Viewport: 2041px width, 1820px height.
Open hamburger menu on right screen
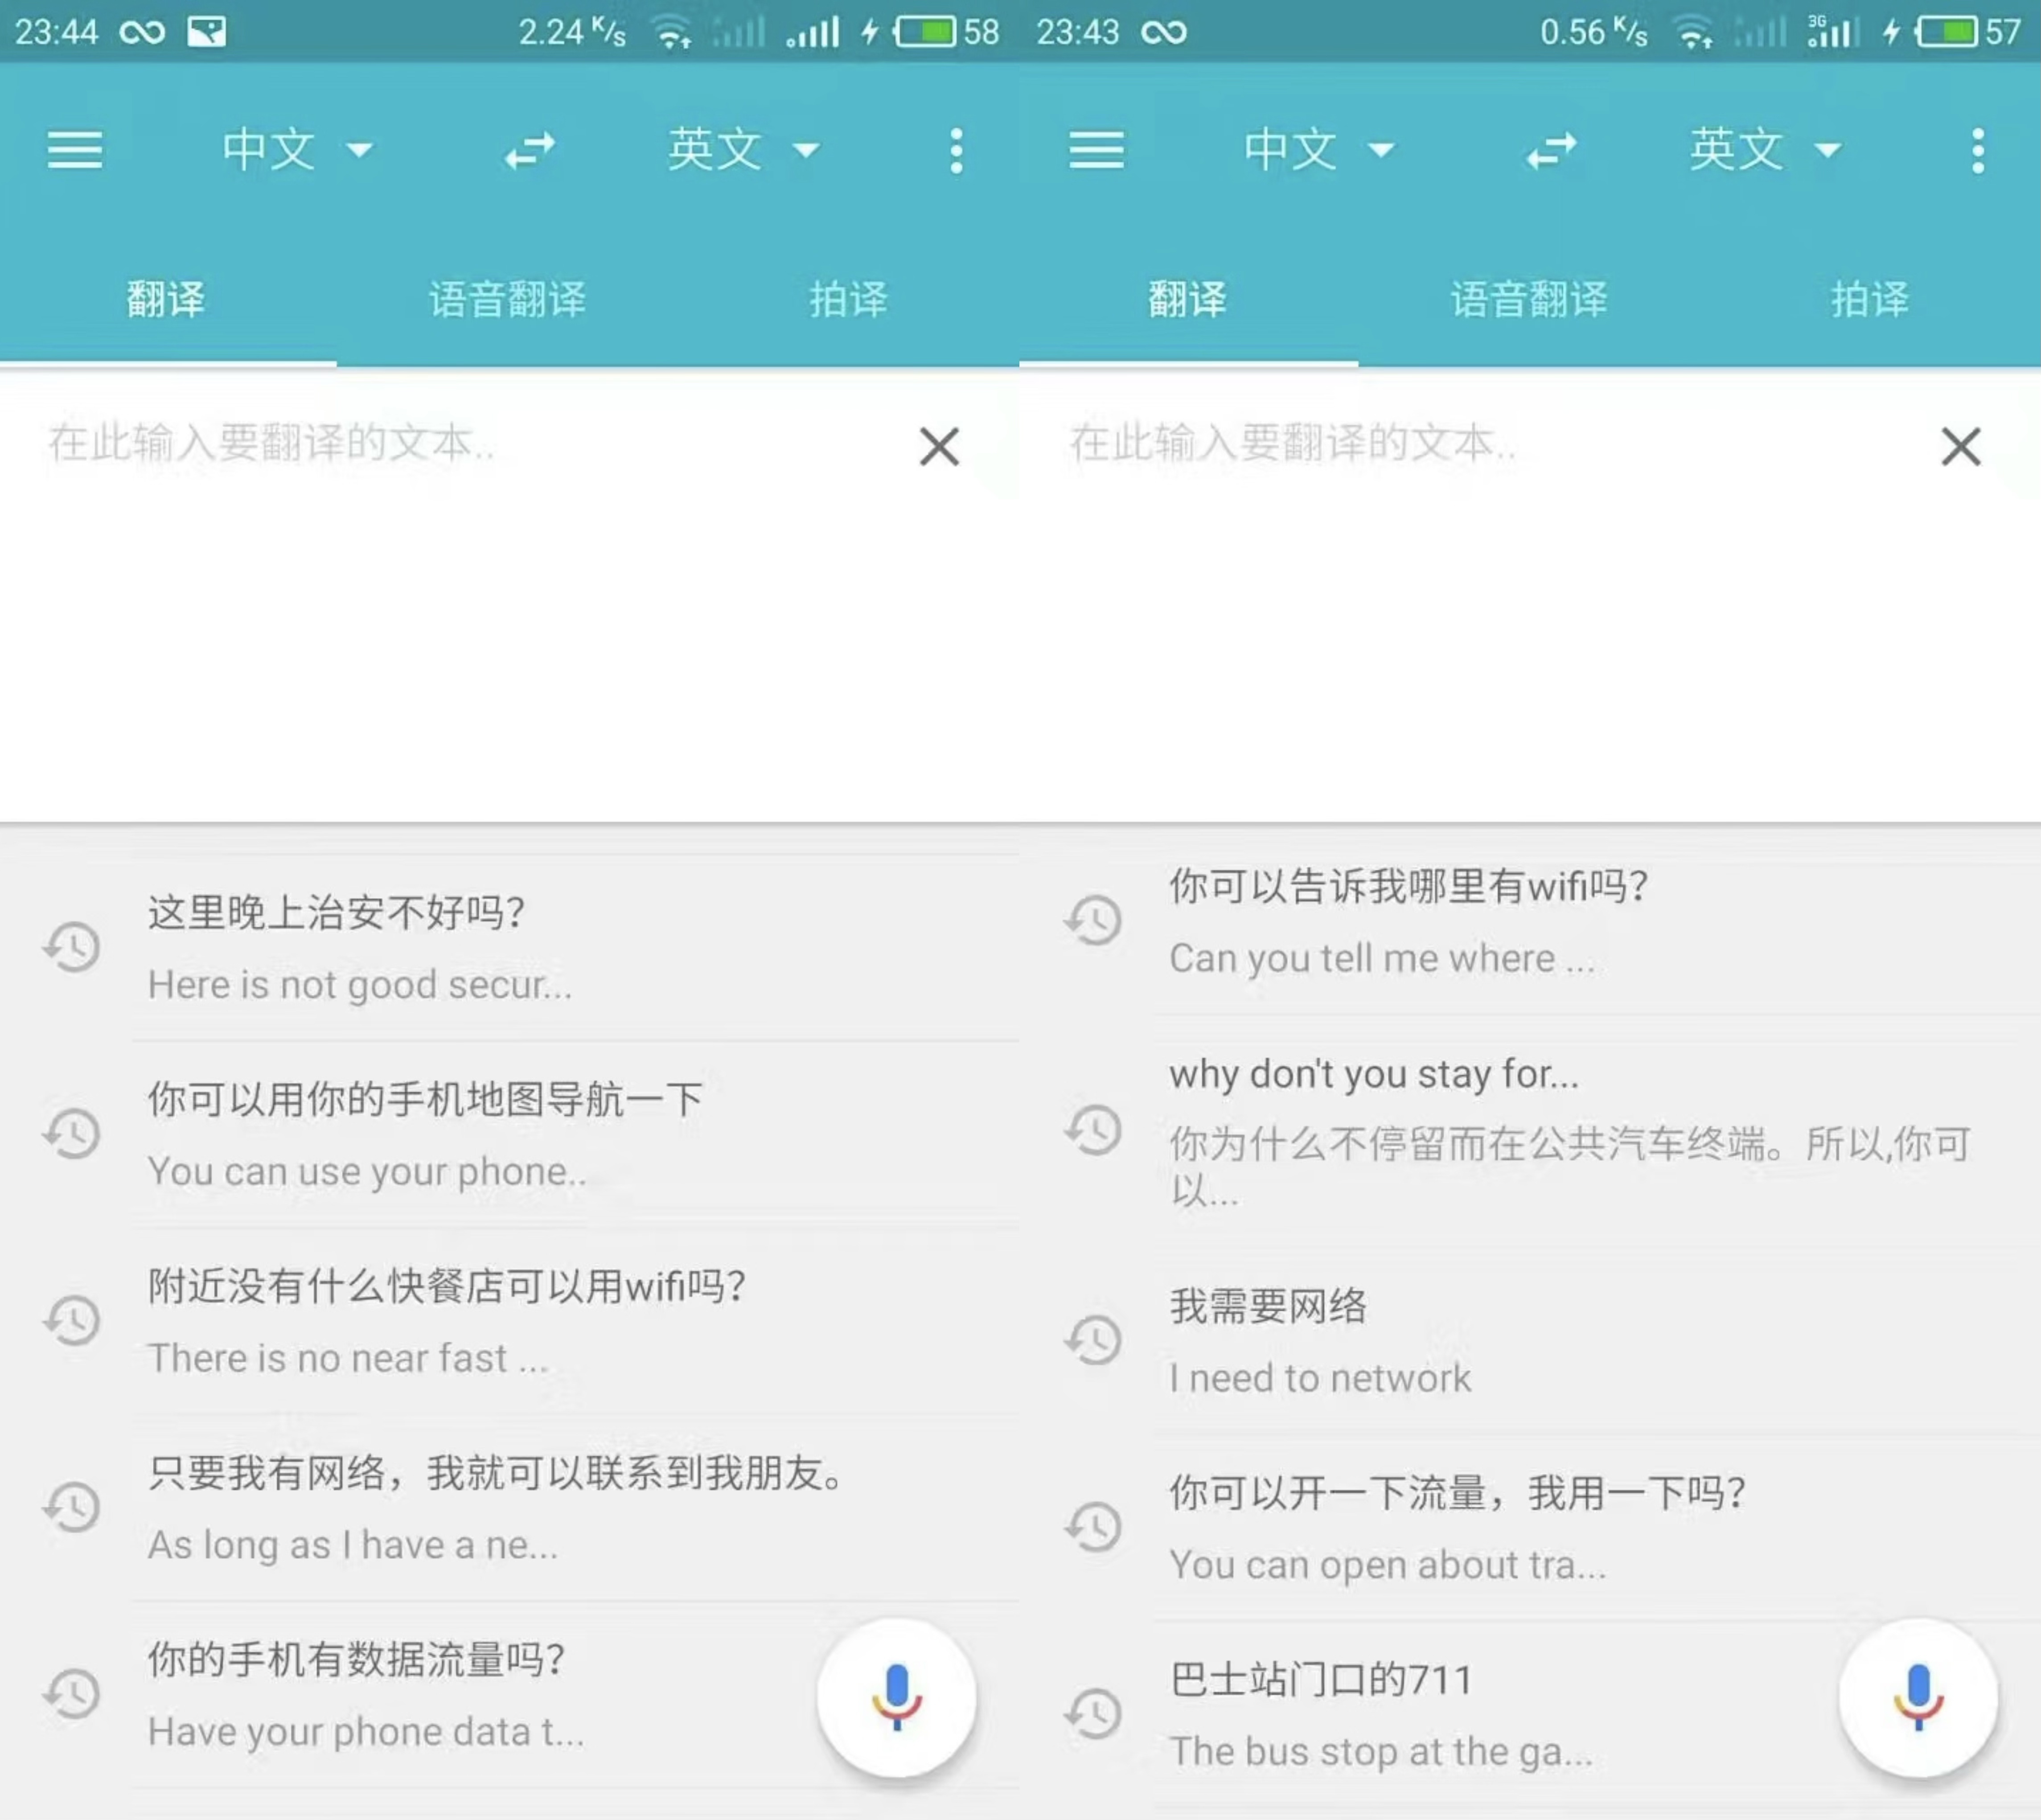(x=1096, y=151)
